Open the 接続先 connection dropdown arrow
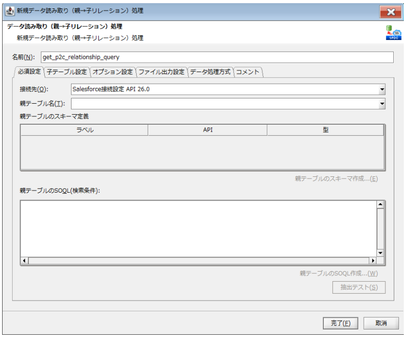Image resolution: width=408 pixels, height=339 pixels. point(382,89)
